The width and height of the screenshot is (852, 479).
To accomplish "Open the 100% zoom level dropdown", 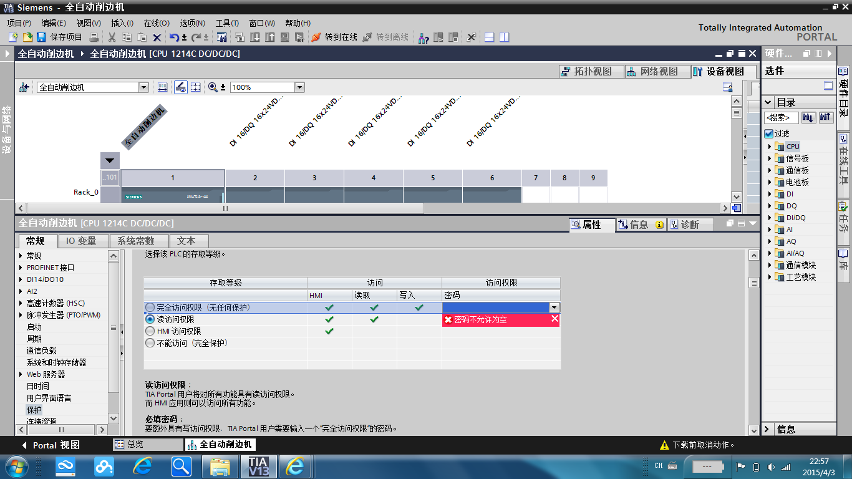I will pyautogui.click(x=299, y=87).
